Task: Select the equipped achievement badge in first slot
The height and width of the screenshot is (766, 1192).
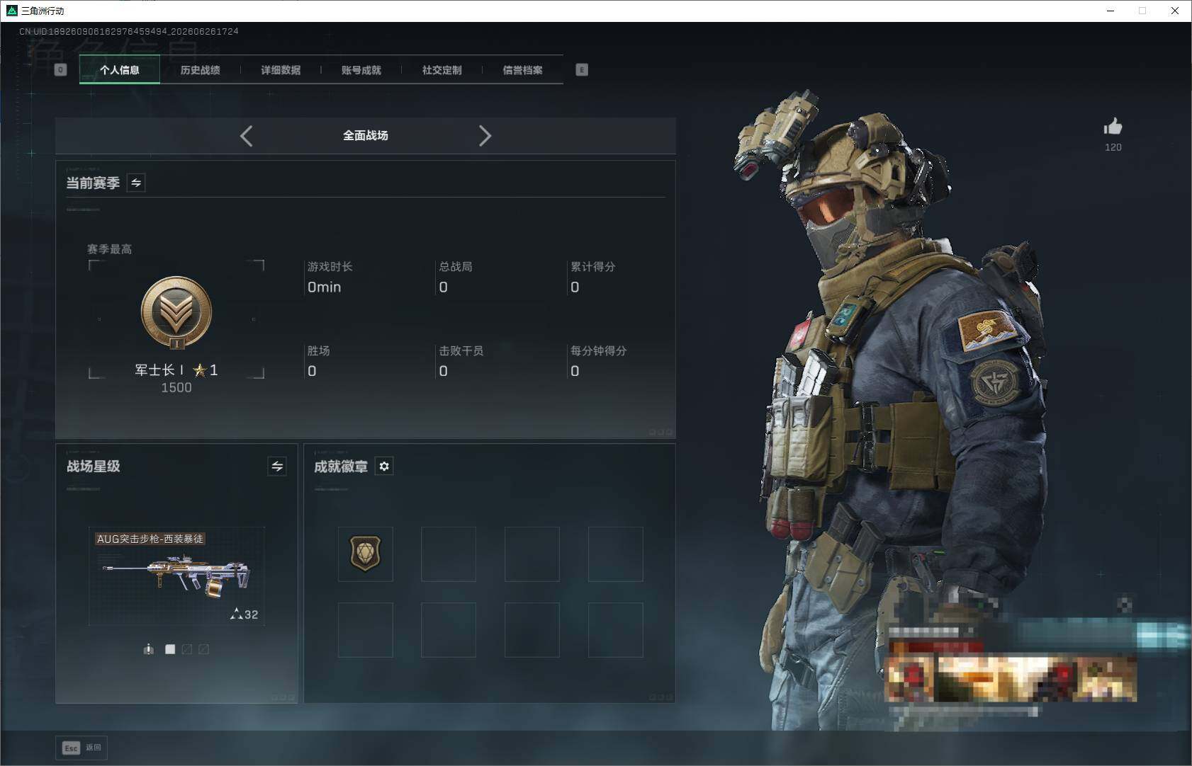Action: [x=366, y=554]
